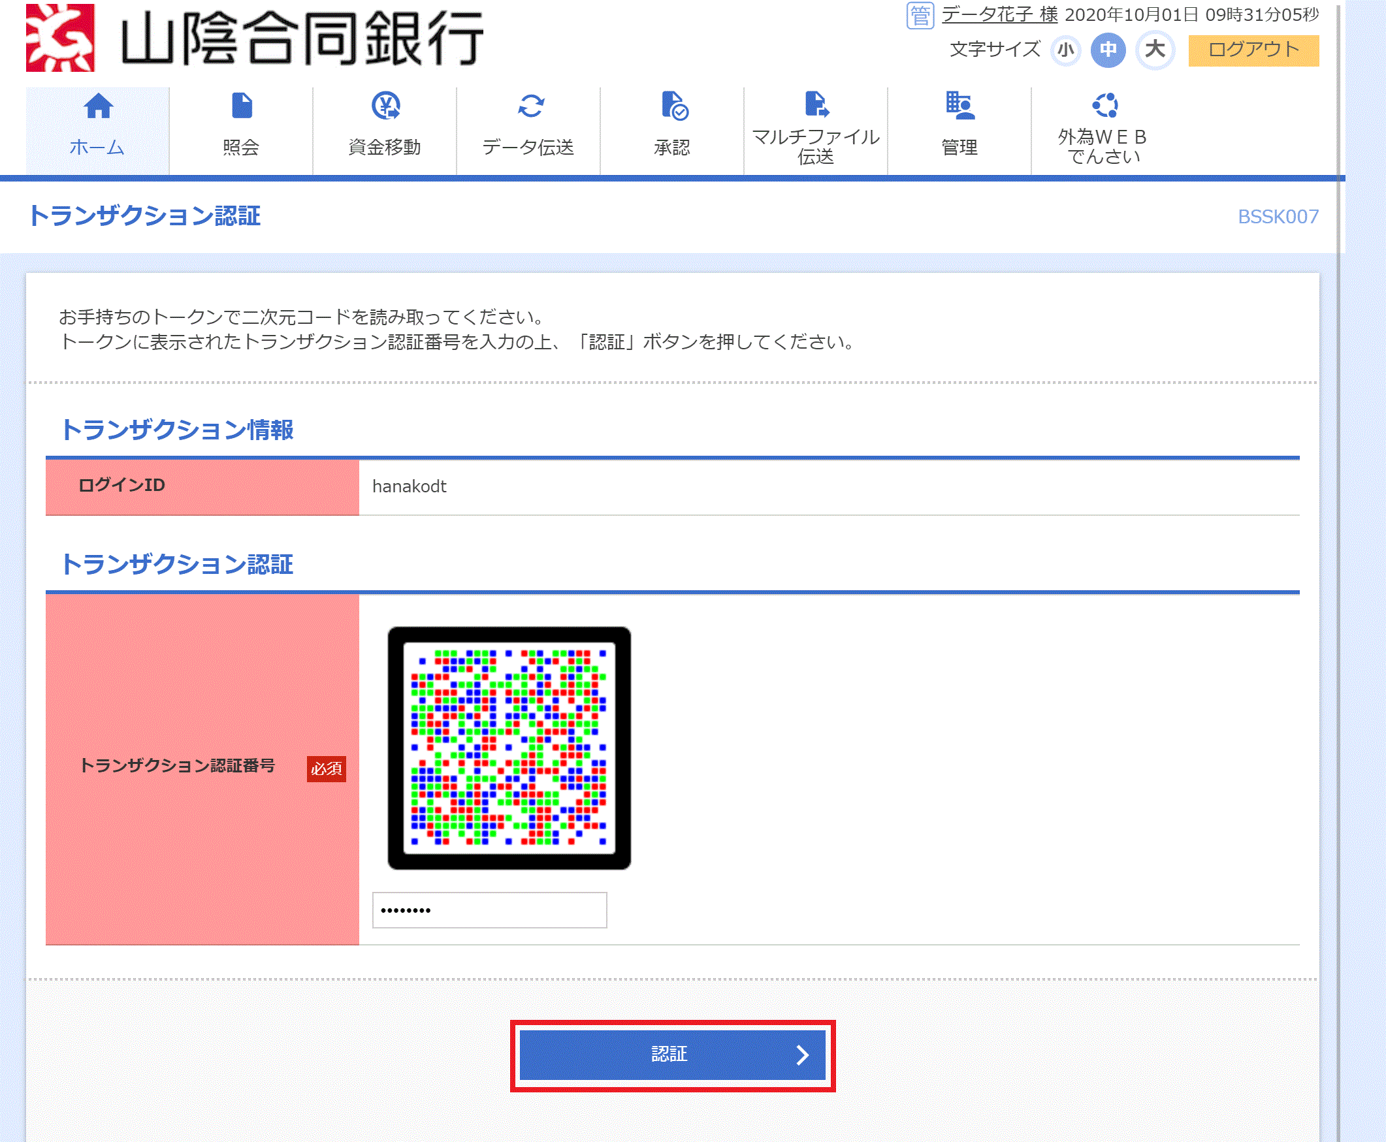Click the 必須 required badge

point(327,769)
